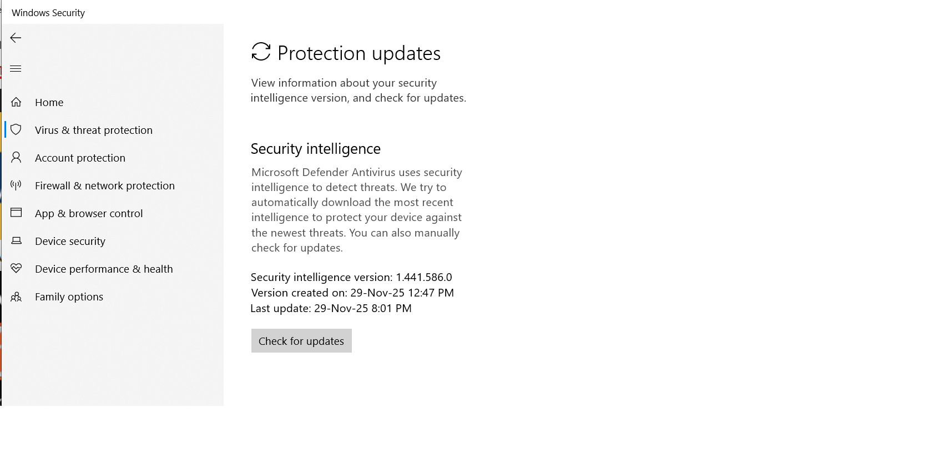Click the back arrow button
Image resolution: width=929 pixels, height=457 pixels.
click(x=16, y=38)
